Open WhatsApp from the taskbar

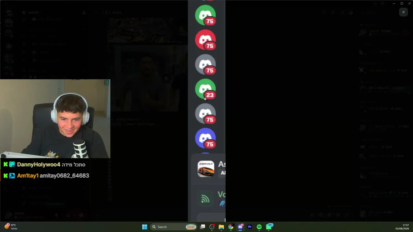pos(269,227)
